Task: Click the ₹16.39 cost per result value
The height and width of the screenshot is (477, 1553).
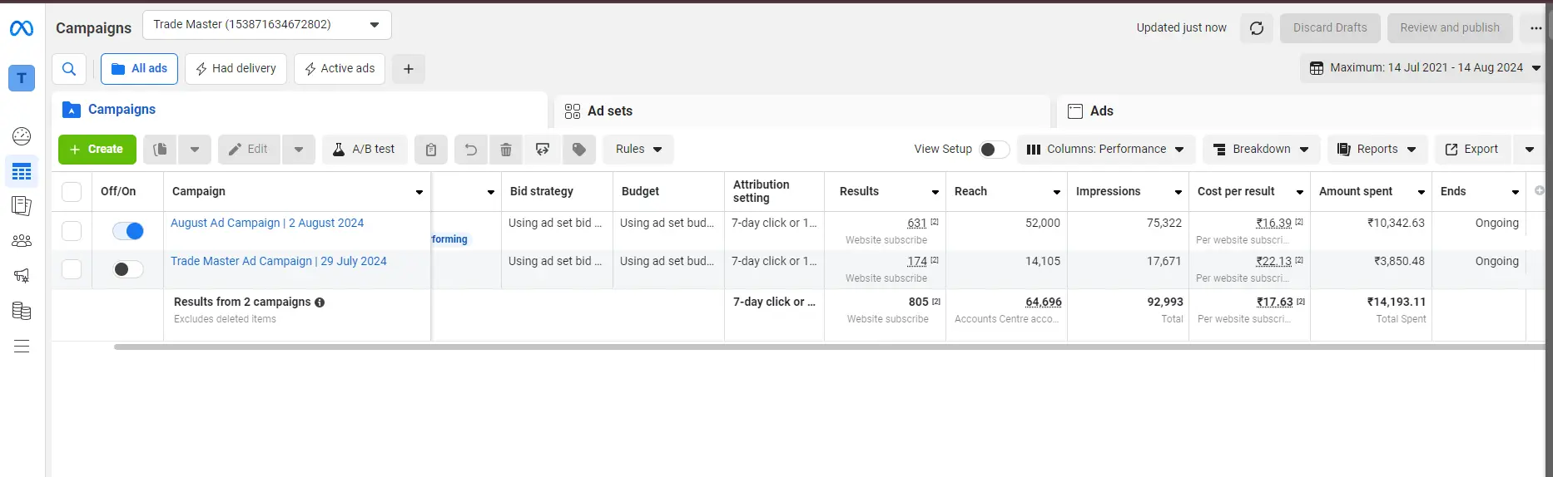Action: click(x=1273, y=223)
